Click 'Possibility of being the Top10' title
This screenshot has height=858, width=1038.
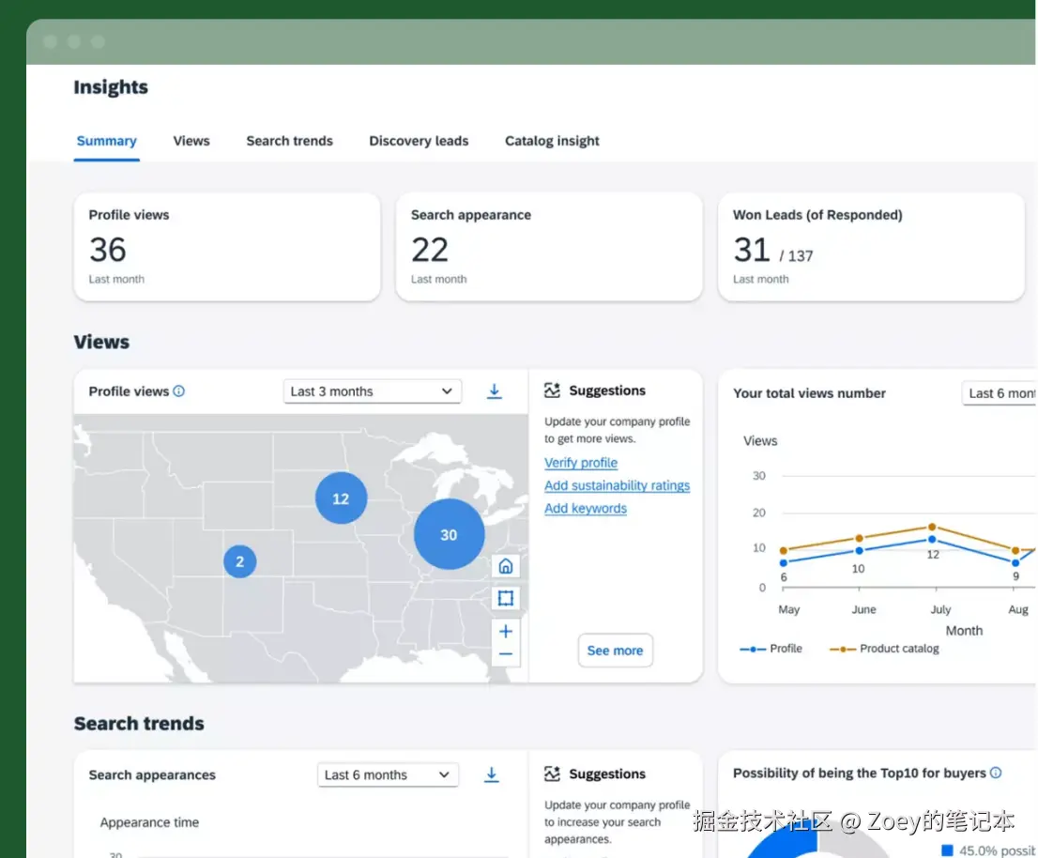(860, 773)
